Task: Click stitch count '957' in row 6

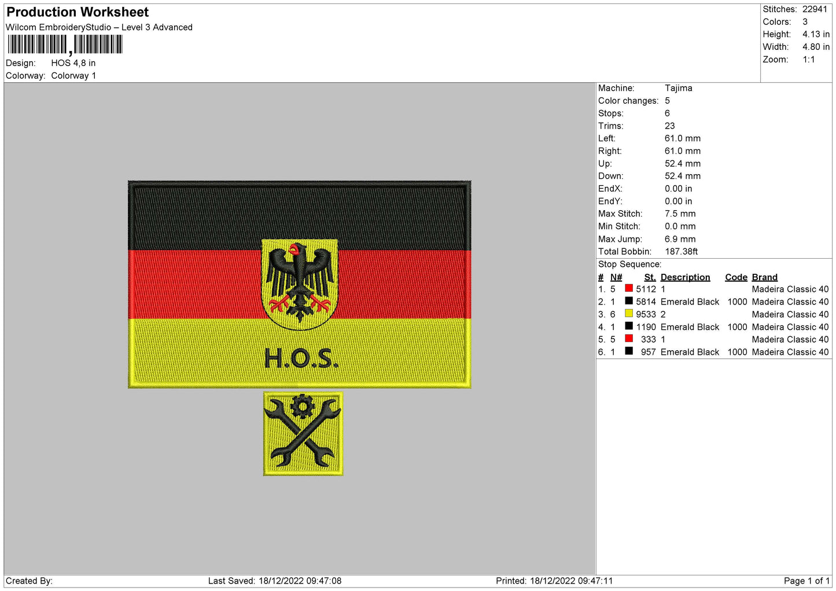Action: 649,352
